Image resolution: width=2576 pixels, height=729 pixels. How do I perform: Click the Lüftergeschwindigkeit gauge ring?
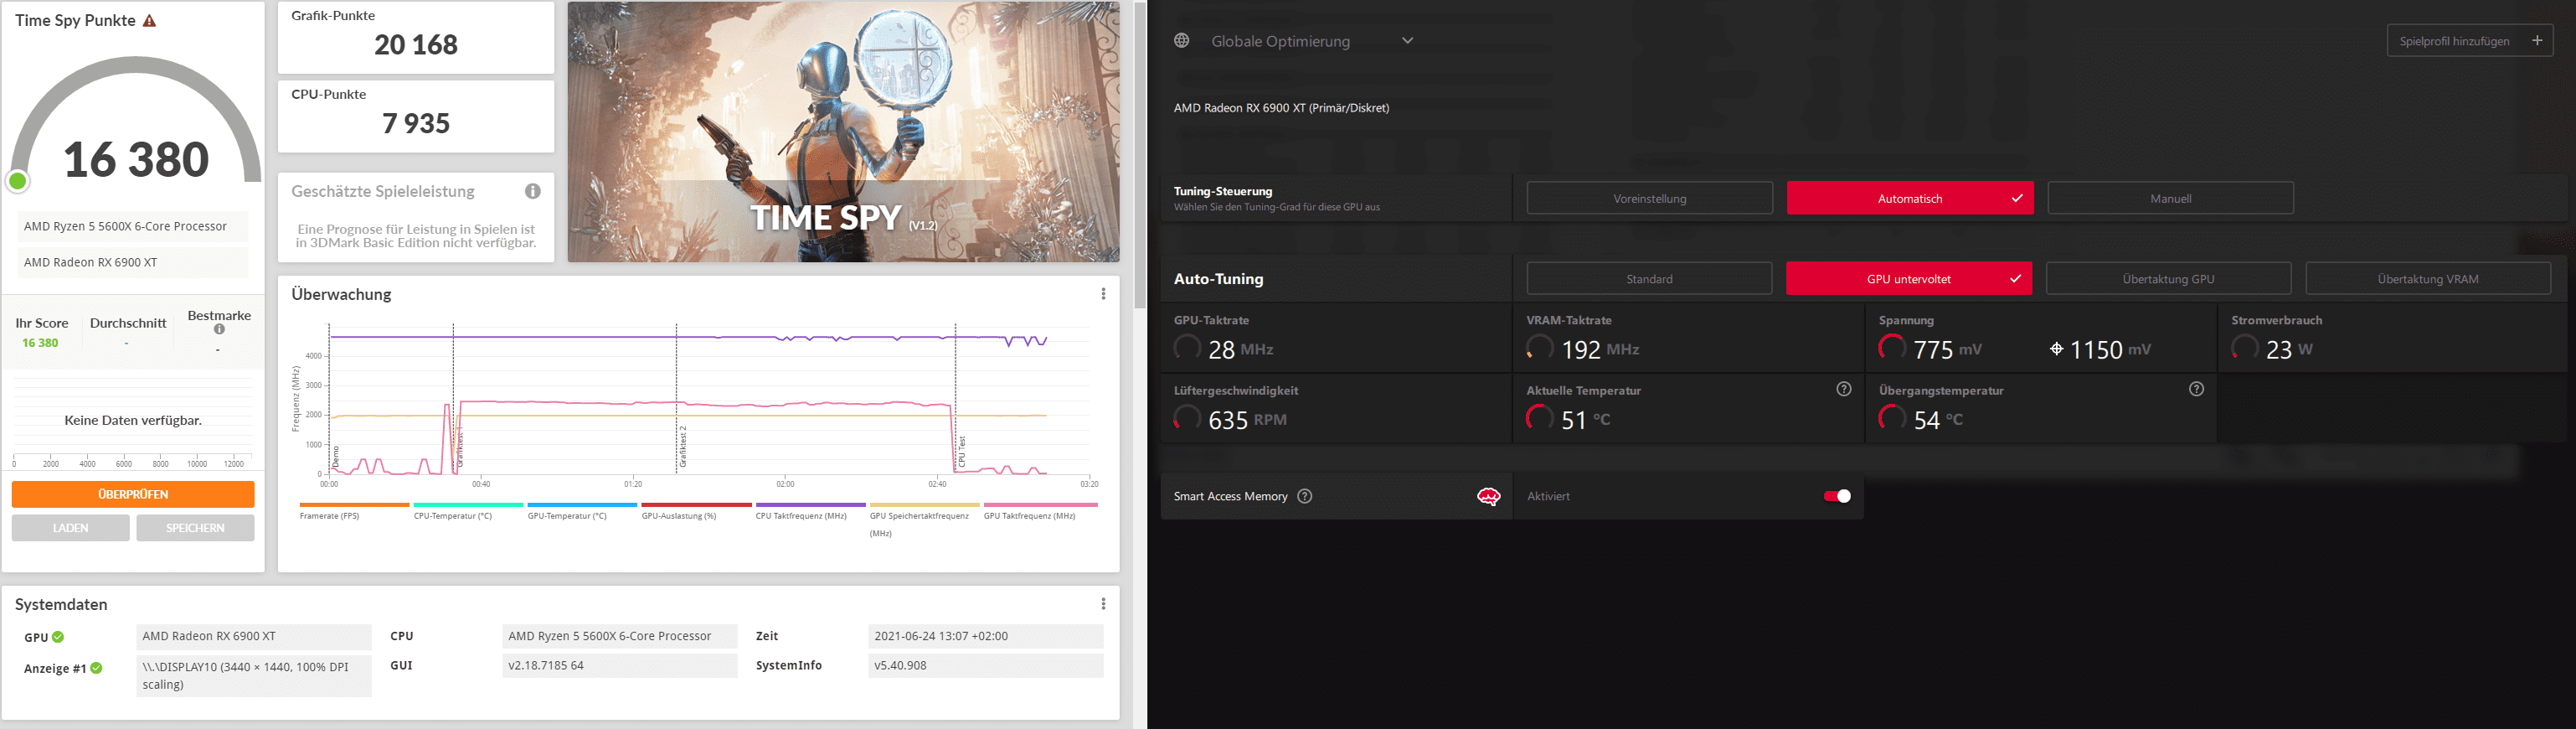tap(1187, 418)
